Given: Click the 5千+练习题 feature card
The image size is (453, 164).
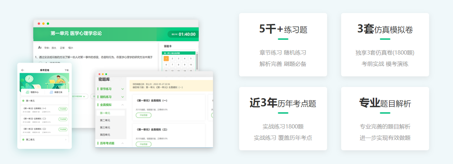Looking at the screenshot, I should [283, 45].
